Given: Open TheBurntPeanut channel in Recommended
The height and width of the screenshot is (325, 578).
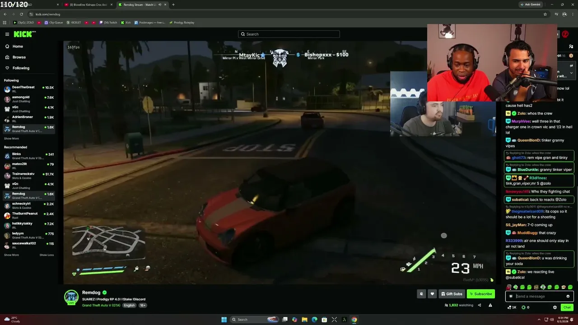Looking at the screenshot, I should click(29, 215).
